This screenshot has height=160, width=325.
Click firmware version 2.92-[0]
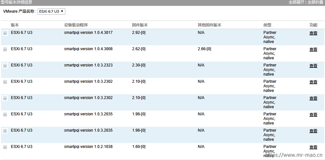coord(139,33)
